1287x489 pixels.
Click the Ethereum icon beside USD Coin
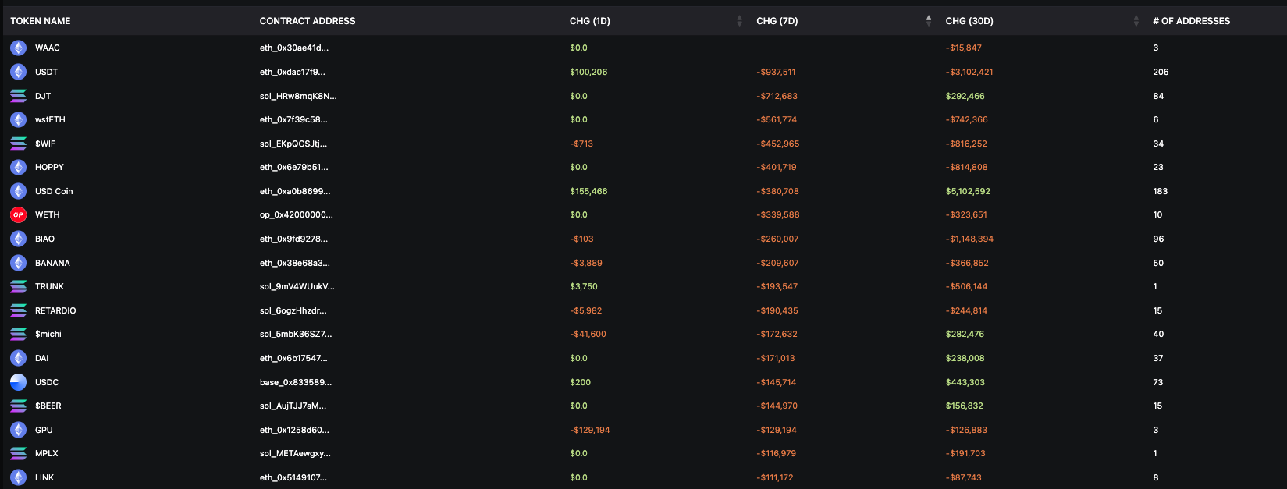[18, 191]
